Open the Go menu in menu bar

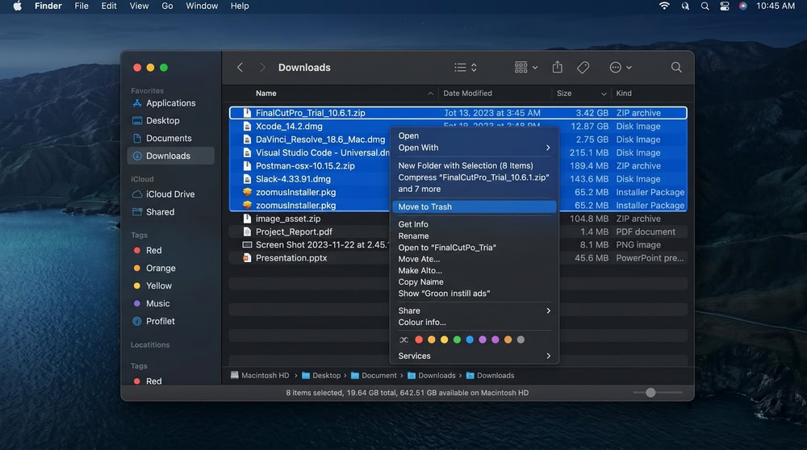[x=167, y=6]
